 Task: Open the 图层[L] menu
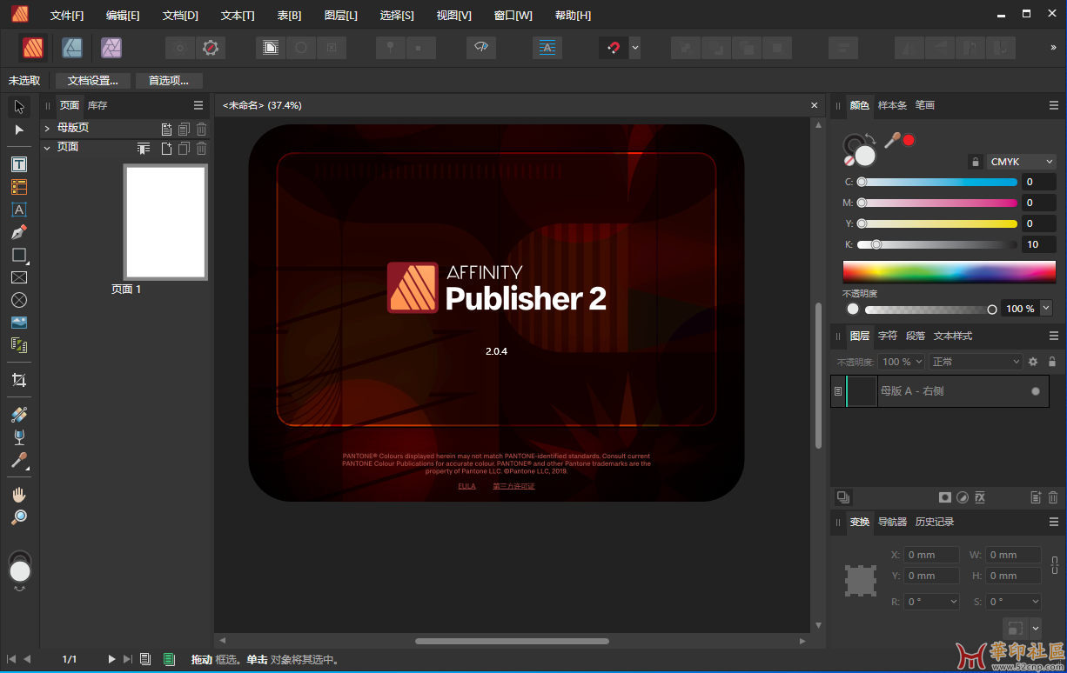[340, 16]
